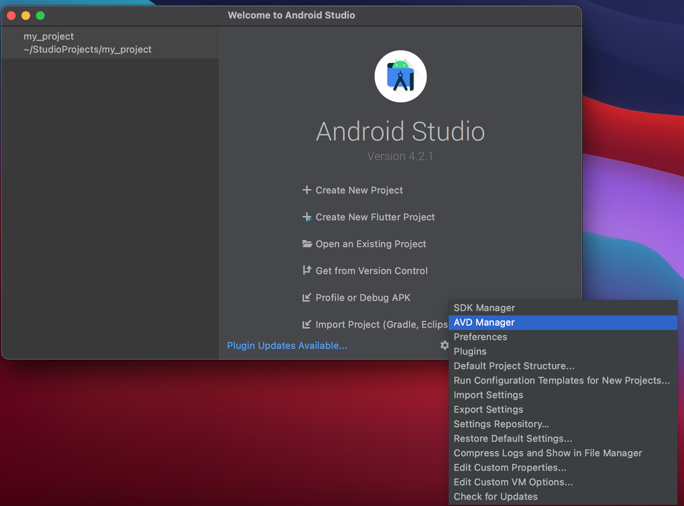Choose Plugins in the Configure menu
The width and height of the screenshot is (684, 506).
[563, 351]
